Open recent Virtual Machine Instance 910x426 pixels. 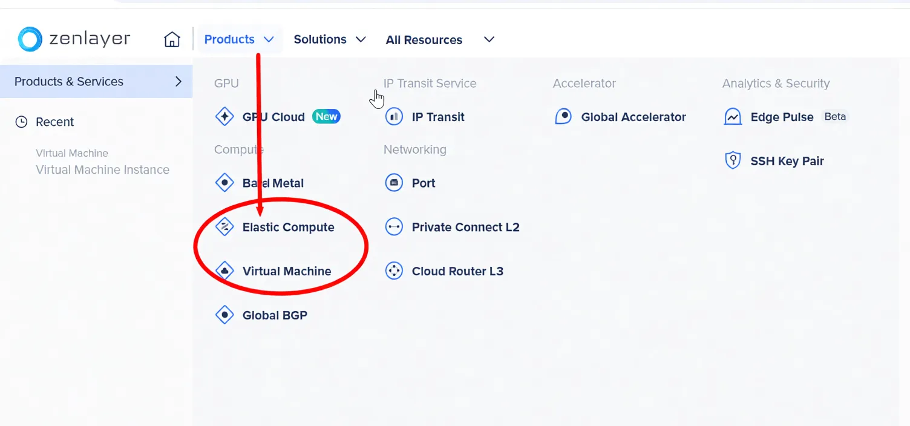[x=102, y=169]
